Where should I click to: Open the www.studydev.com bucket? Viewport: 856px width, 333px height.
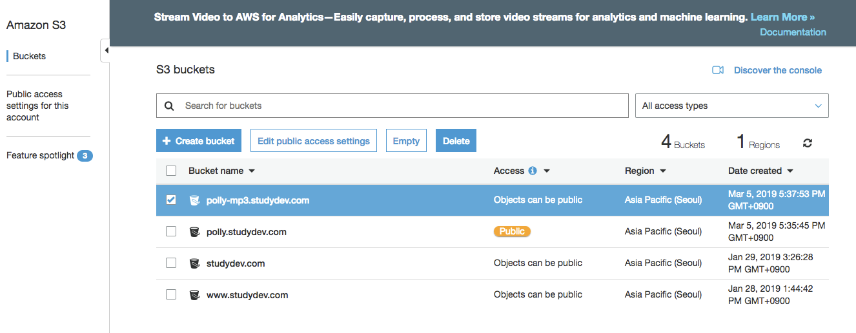(247, 295)
